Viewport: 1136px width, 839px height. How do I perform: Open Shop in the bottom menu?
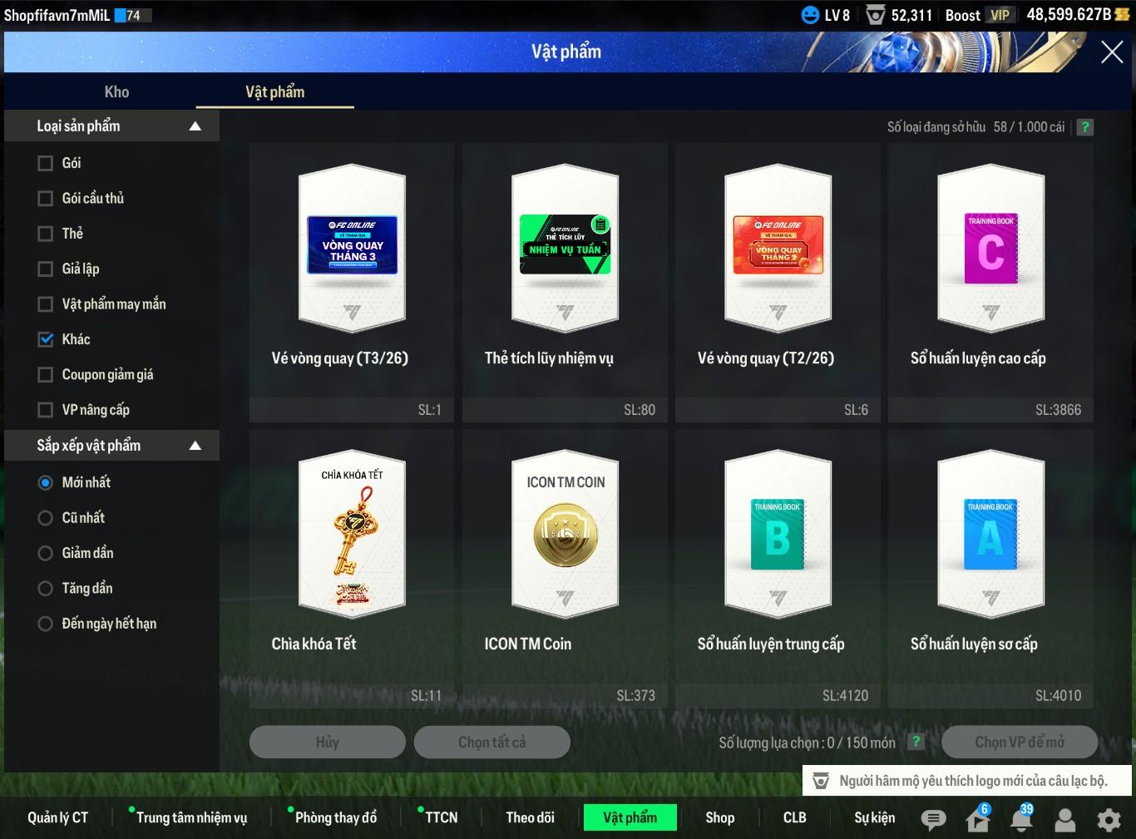[x=719, y=817]
